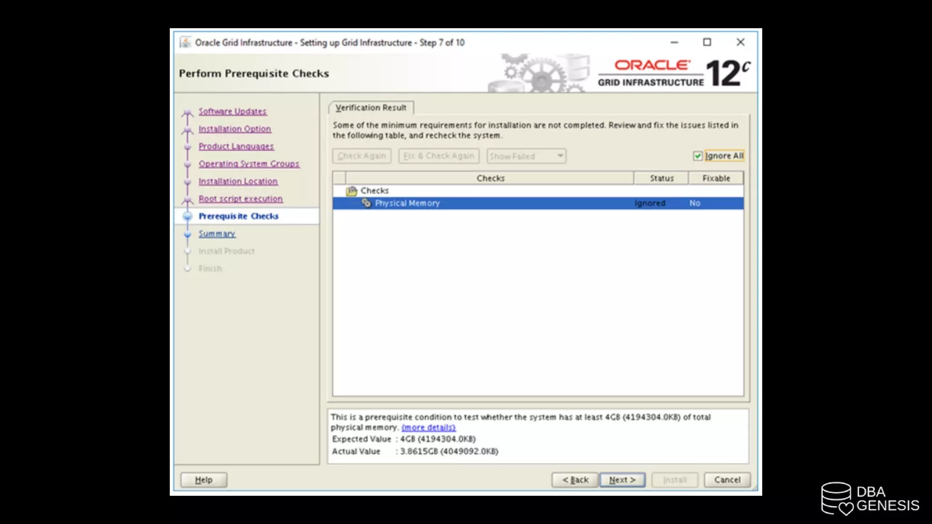This screenshot has width=932, height=524.
Task: Collapse the Checks tree node
Action: coord(374,191)
